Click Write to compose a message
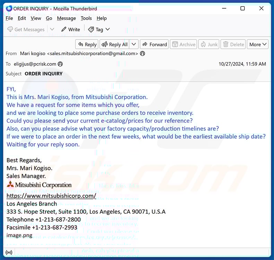The height and width of the screenshot is (260, 274). (x=71, y=29)
